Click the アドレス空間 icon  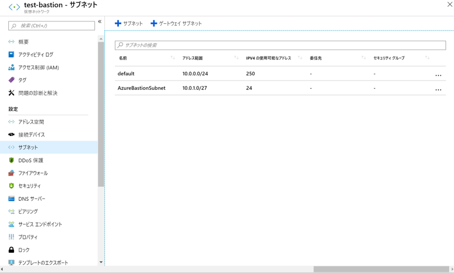[x=11, y=122]
